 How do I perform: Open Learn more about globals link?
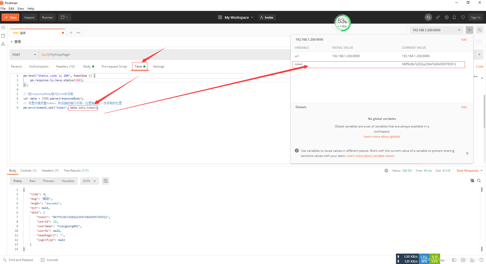pyautogui.click(x=382, y=137)
